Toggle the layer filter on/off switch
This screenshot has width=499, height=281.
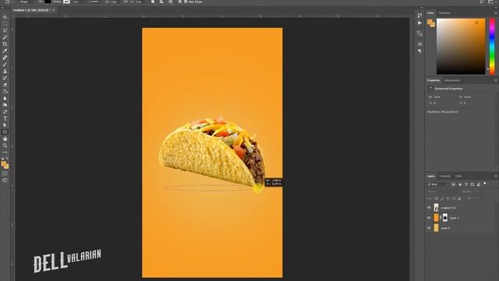pos(485,184)
